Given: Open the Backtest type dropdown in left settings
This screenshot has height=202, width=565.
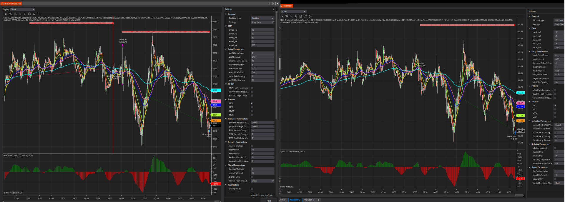Looking at the screenshot, I should pos(262,18).
